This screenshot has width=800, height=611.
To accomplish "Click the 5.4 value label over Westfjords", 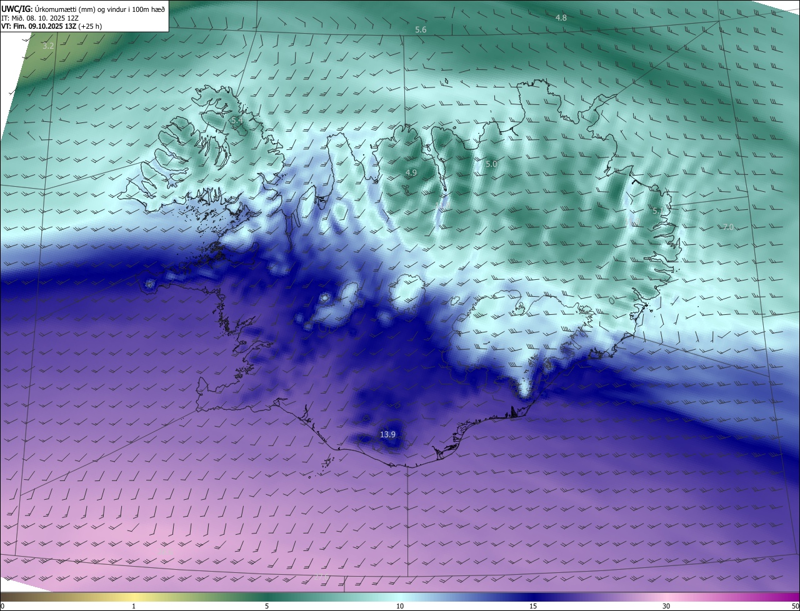I will pyautogui.click(x=236, y=120).
